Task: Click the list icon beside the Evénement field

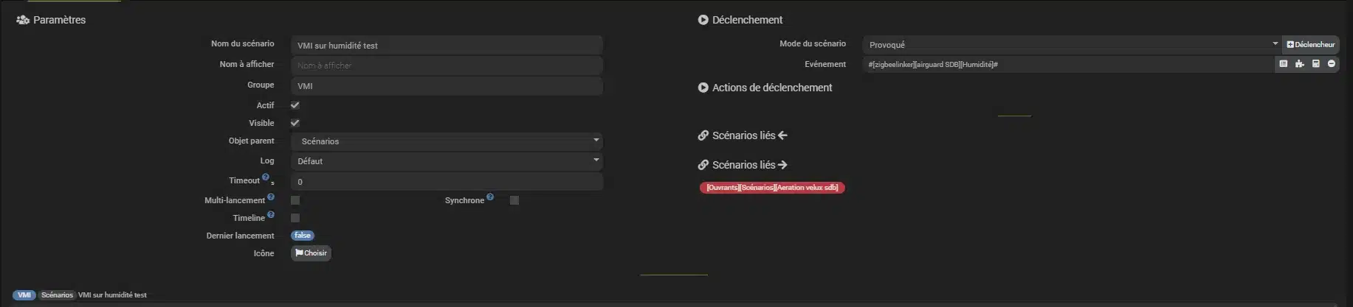Action: click(x=1284, y=64)
